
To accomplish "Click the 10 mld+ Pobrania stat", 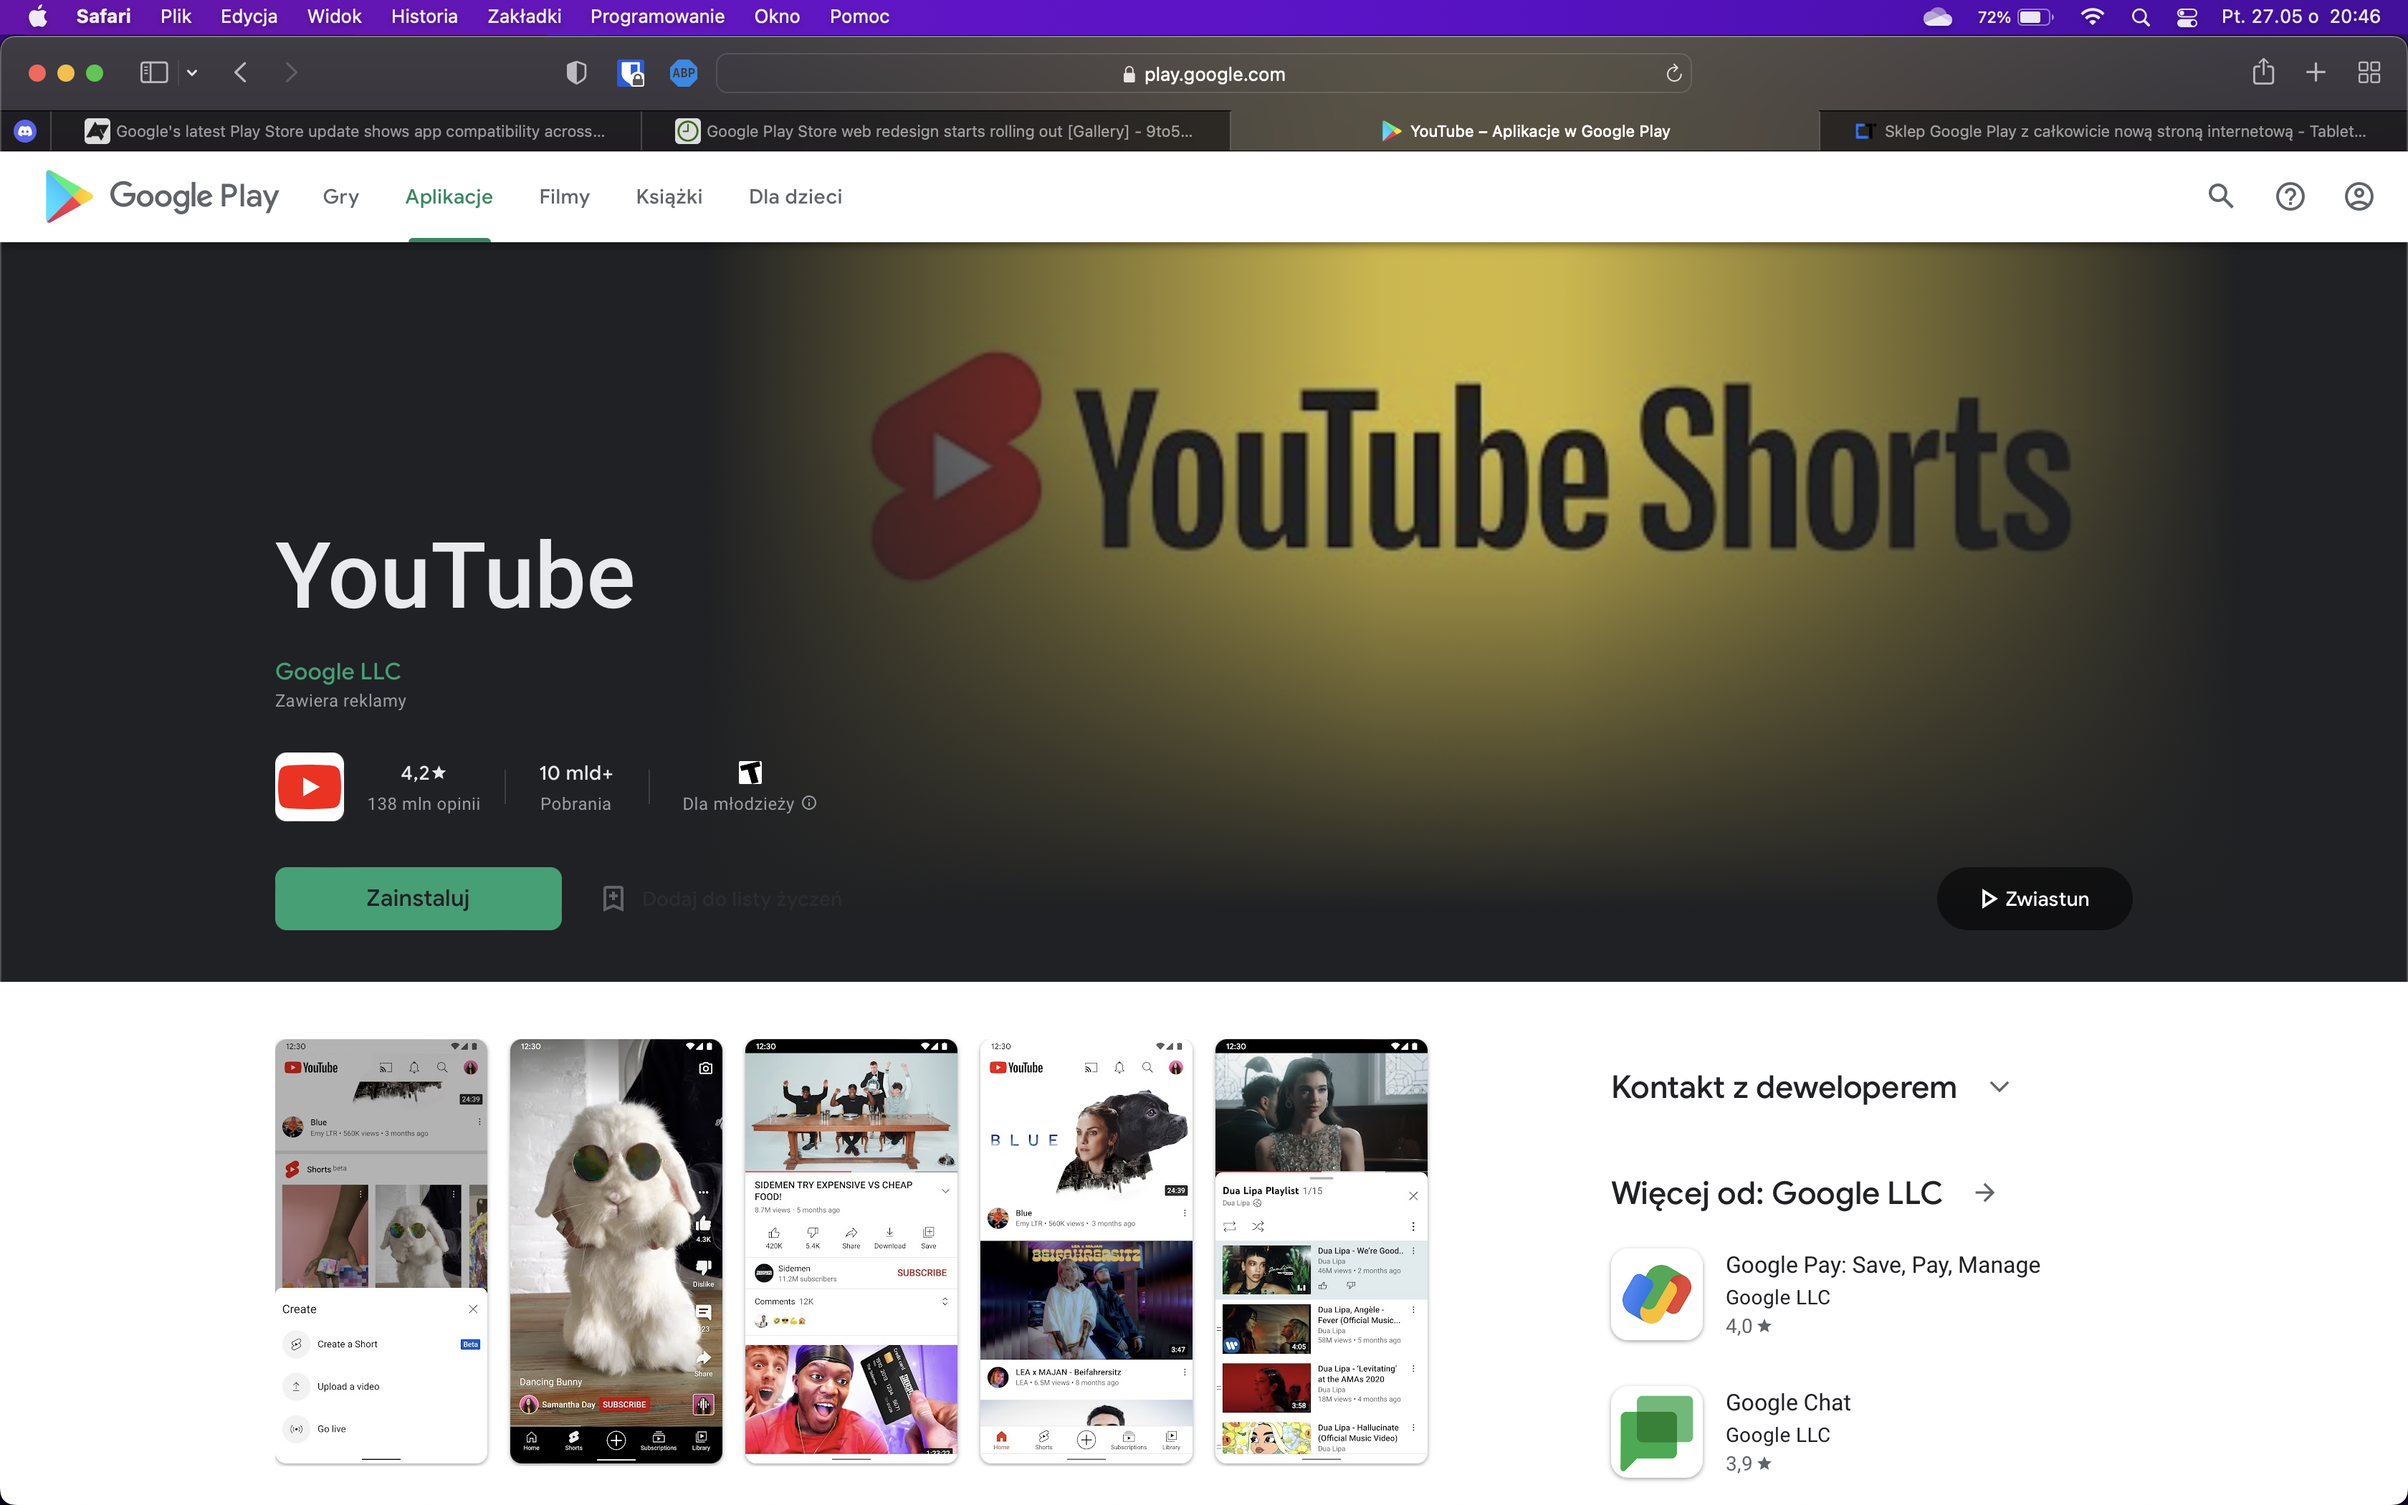I will tap(575, 786).
